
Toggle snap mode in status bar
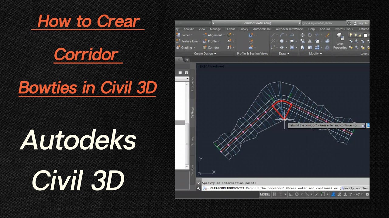point(280,194)
